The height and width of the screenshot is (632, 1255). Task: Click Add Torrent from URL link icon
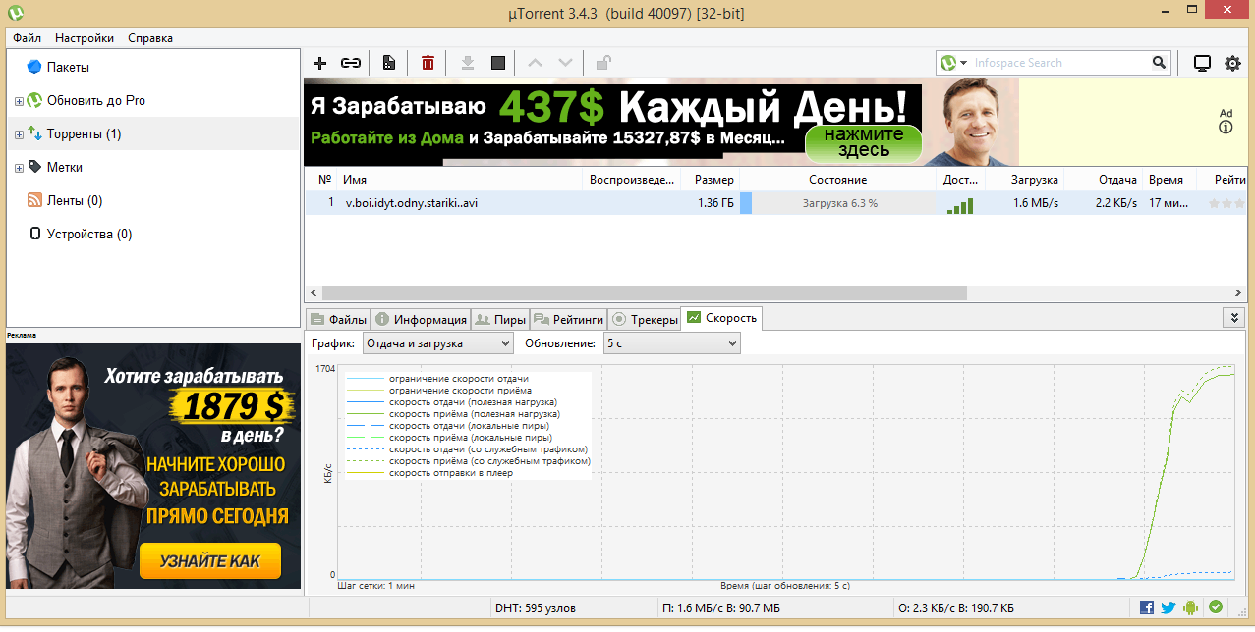(350, 63)
